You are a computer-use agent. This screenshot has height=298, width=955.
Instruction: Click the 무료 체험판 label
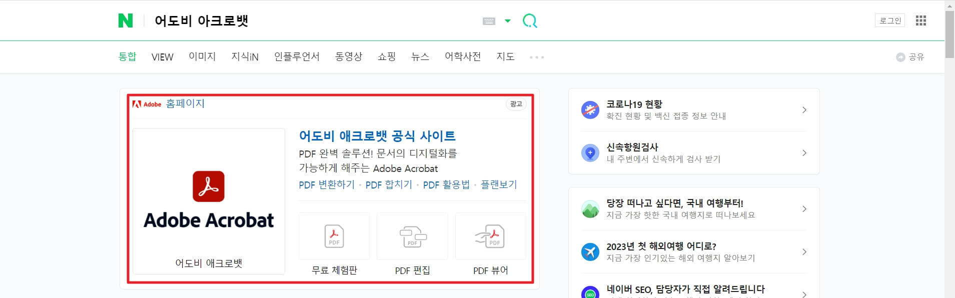334,270
